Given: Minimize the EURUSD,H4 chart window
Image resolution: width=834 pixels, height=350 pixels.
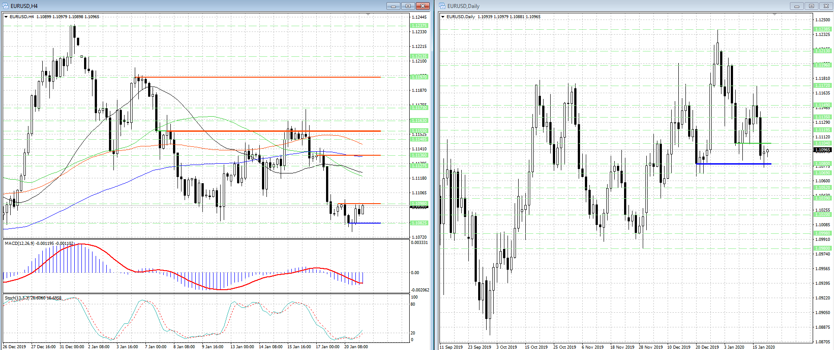Looking at the screenshot, I should pos(393,6).
